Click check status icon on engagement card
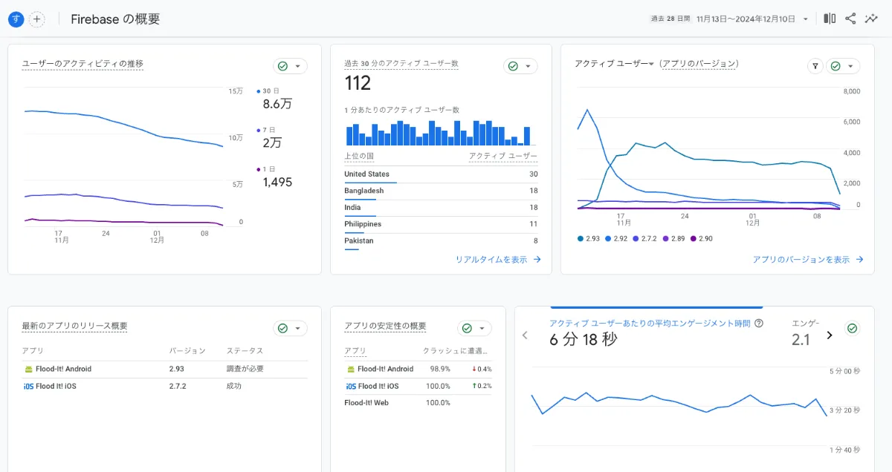Screen dimensions: 892x472 tap(853, 328)
